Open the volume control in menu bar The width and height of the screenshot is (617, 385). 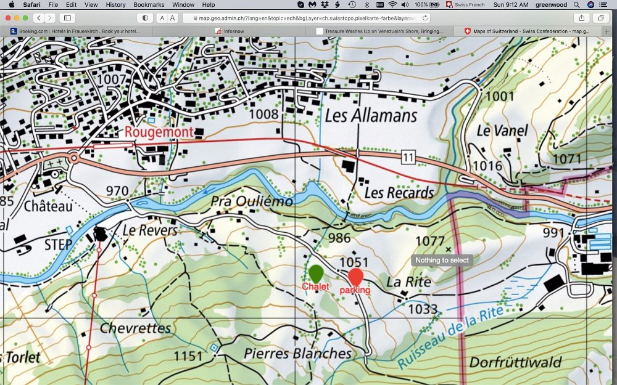tap(405, 5)
